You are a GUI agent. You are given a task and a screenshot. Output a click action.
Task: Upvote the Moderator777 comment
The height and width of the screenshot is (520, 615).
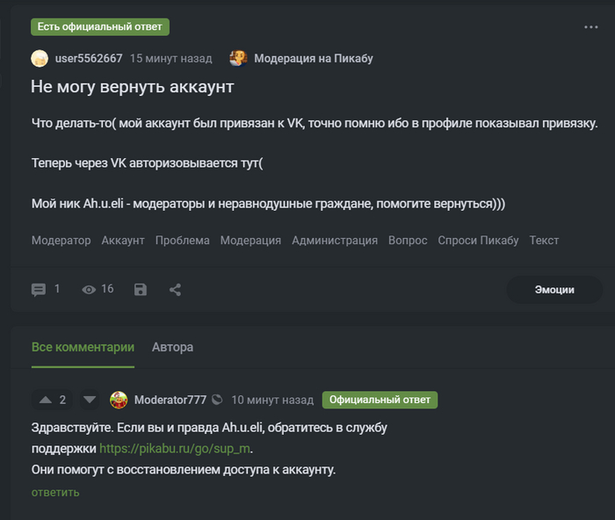click(x=46, y=400)
